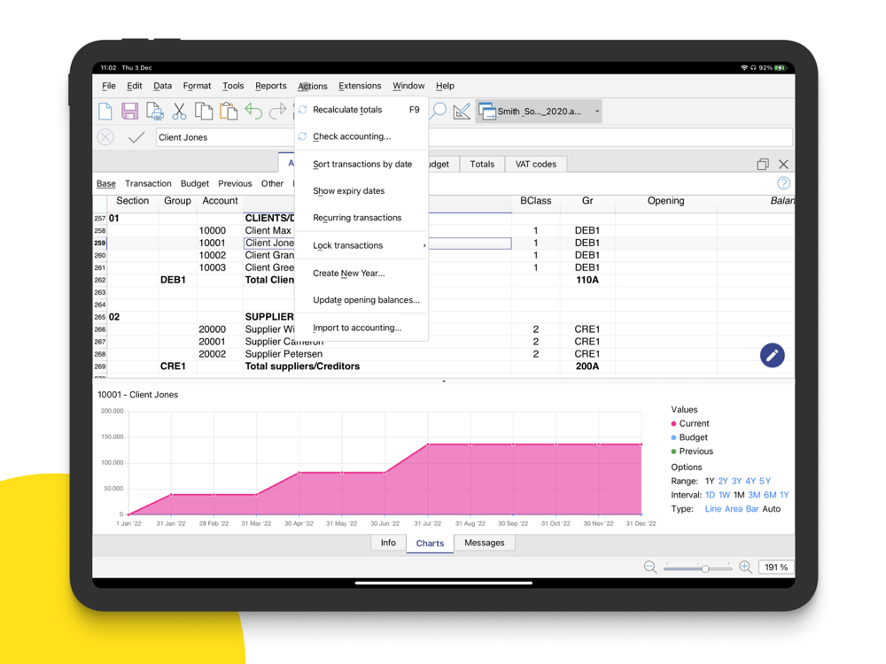Set chart range to 5Y
The image size is (886, 664).
[x=765, y=481]
